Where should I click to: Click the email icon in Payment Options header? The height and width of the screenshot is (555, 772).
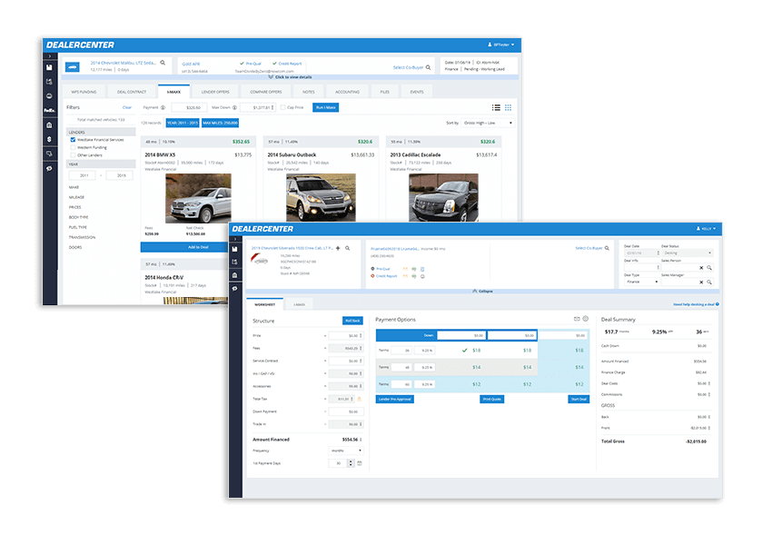(577, 319)
